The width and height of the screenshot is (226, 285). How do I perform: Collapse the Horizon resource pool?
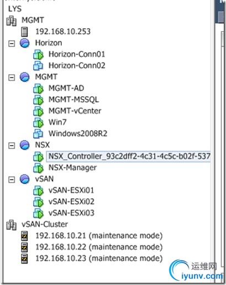[x=12, y=44]
